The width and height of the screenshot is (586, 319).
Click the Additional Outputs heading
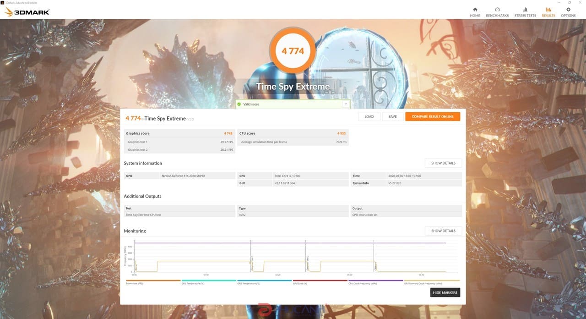[142, 196]
